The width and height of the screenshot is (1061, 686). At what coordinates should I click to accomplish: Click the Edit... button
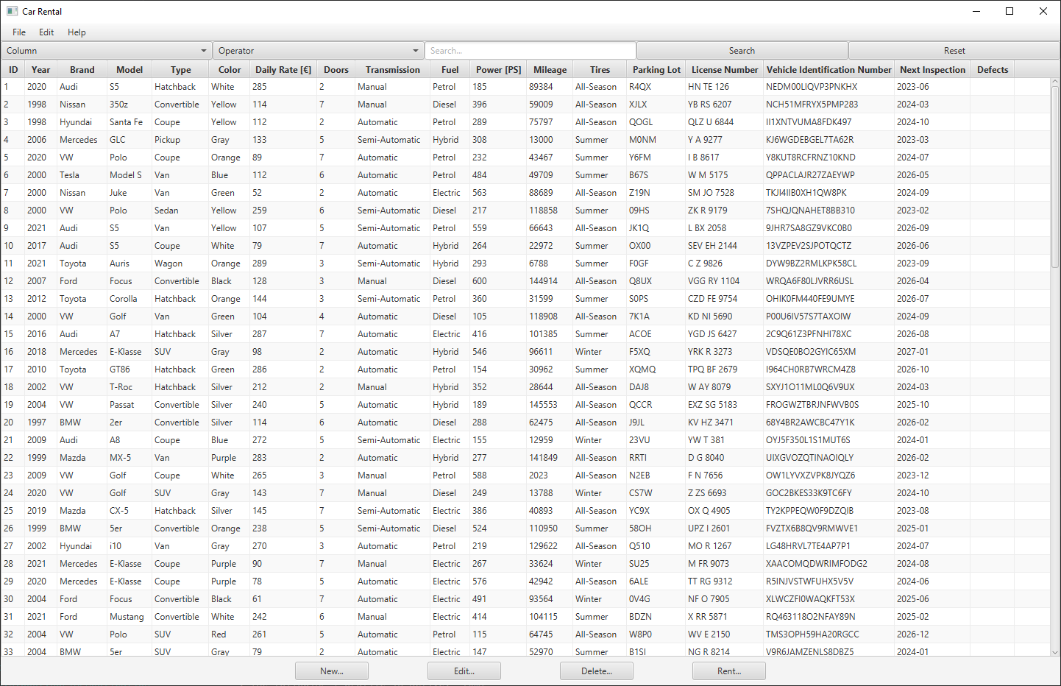[464, 671]
